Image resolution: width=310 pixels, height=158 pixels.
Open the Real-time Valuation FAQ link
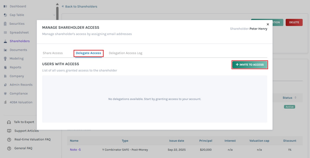(32, 140)
